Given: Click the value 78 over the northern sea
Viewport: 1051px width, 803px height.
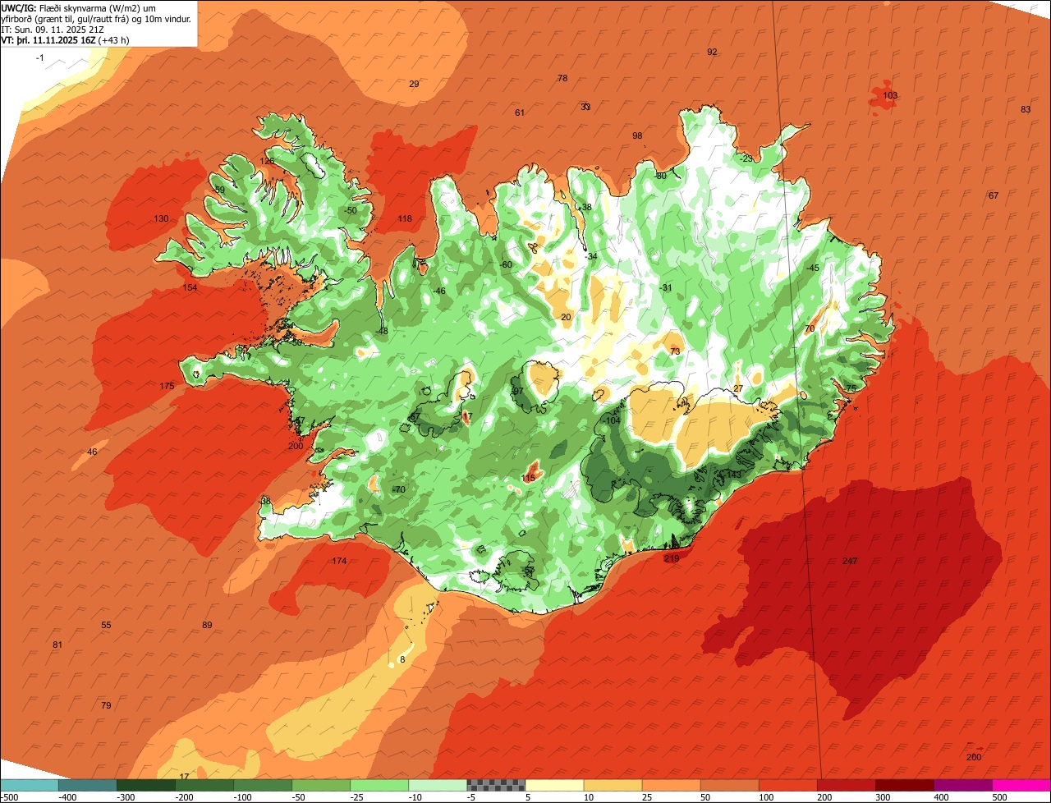Looking at the screenshot, I should pyautogui.click(x=562, y=78).
